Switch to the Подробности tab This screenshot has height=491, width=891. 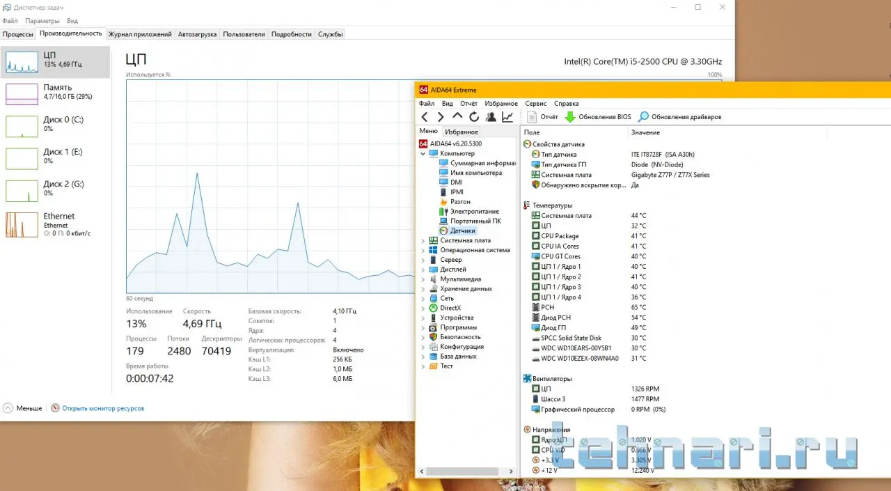coord(291,34)
